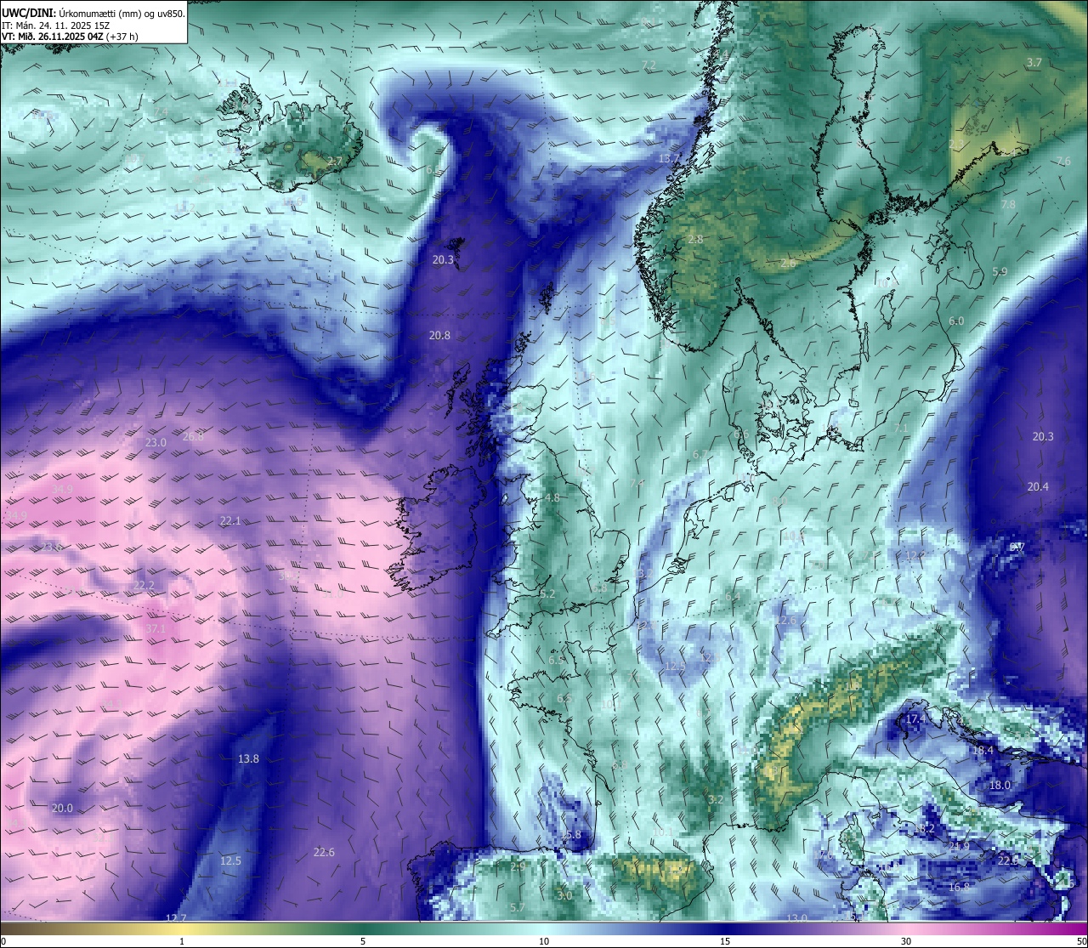Click the 18.2 value label
This screenshot has width=1088, height=948.
tap(925, 828)
